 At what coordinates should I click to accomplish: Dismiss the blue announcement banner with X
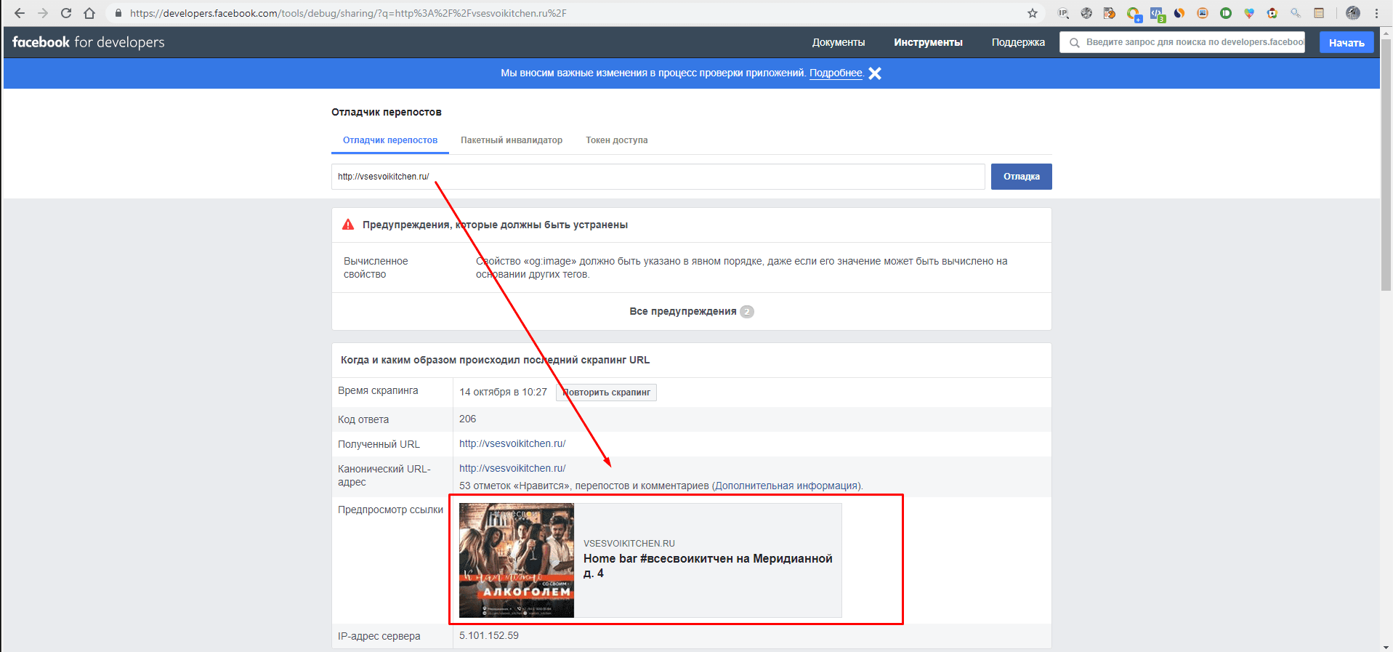coord(875,73)
